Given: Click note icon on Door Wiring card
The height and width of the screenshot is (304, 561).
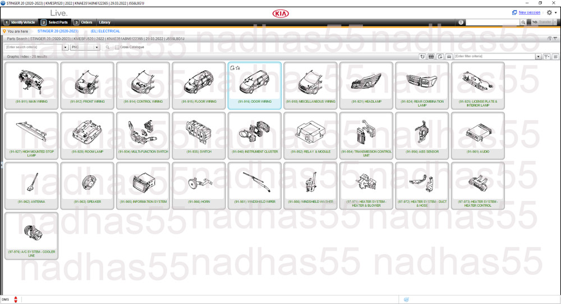Looking at the screenshot, I should click(x=233, y=68).
